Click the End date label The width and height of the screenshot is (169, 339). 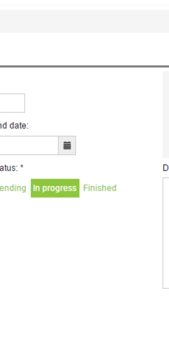tap(14, 126)
